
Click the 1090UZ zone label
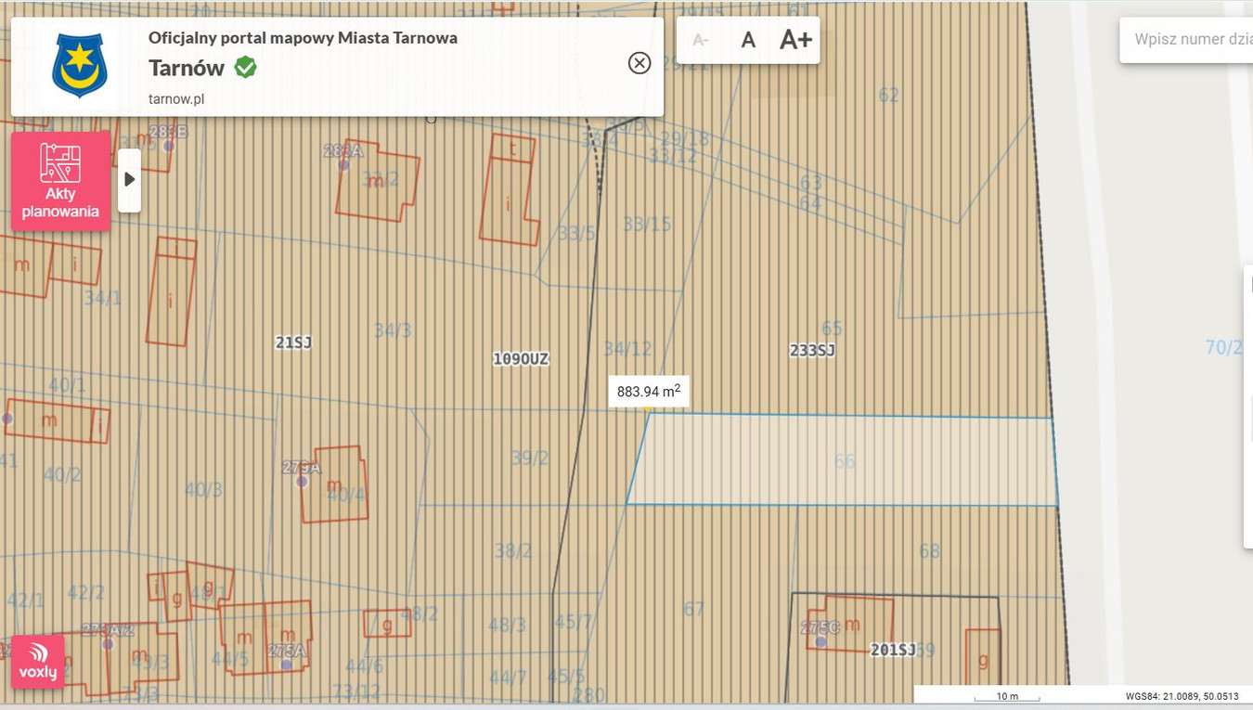pyautogui.click(x=521, y=359)
